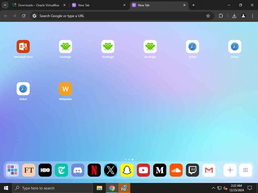
Task: Go to the first page indicator dot
Action: pyautogui.click(x=125, y=160)
